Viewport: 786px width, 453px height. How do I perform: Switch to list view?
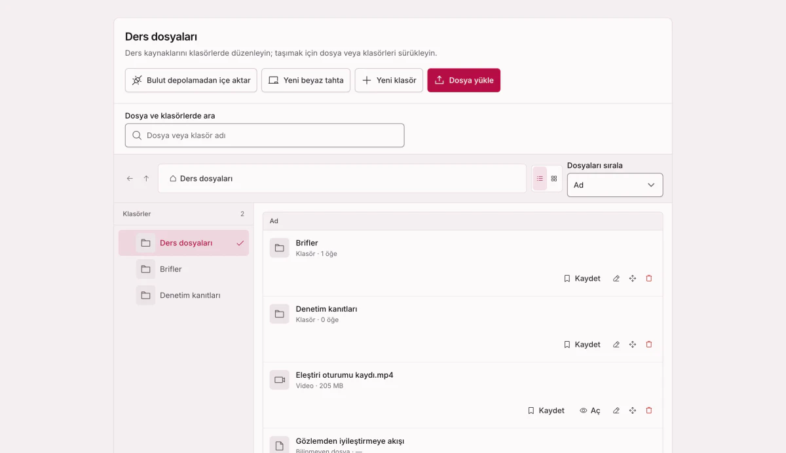click(540, 179)
